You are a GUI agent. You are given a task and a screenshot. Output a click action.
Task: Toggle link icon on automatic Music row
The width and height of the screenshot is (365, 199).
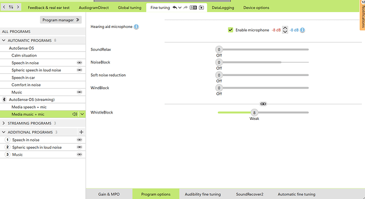point(79,92)
